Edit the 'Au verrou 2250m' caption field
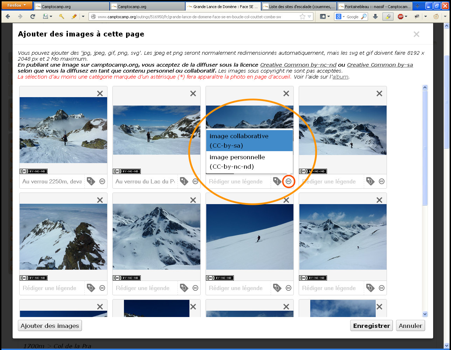This screenshot has width=451, height=350. pos(52,181)
